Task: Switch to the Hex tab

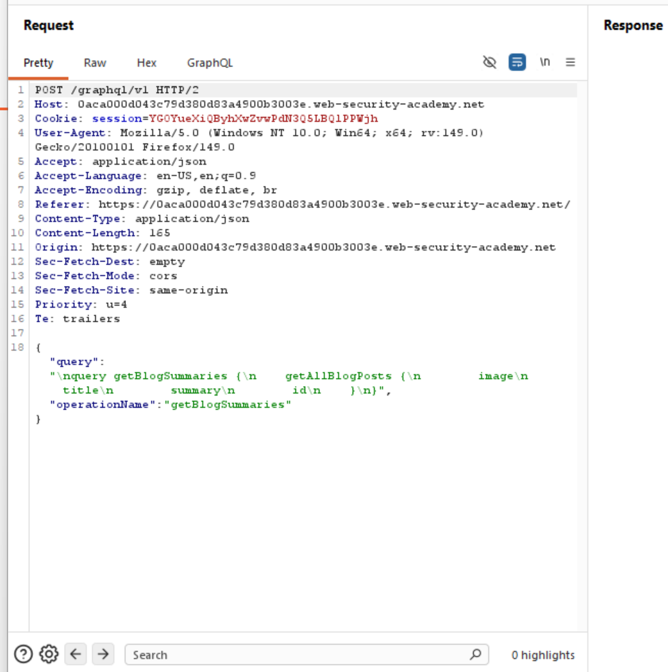Action: click(146, 63)
